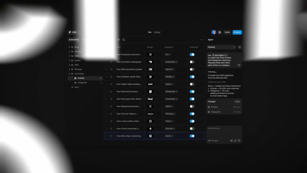Click the Huel logo image
307x173 pixels.
tap(150, 99)
